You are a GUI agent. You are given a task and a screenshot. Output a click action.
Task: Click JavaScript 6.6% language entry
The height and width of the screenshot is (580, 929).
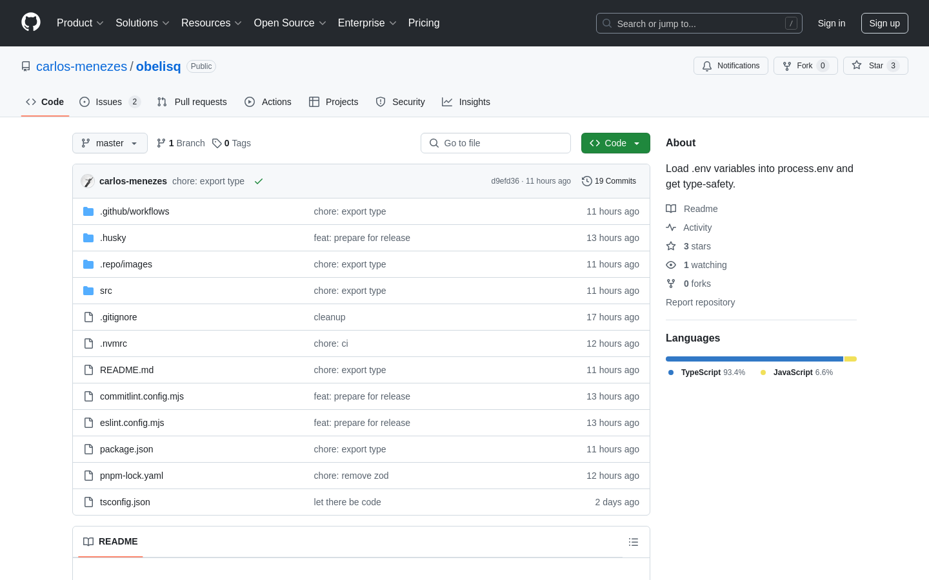(x=797, y=372)
